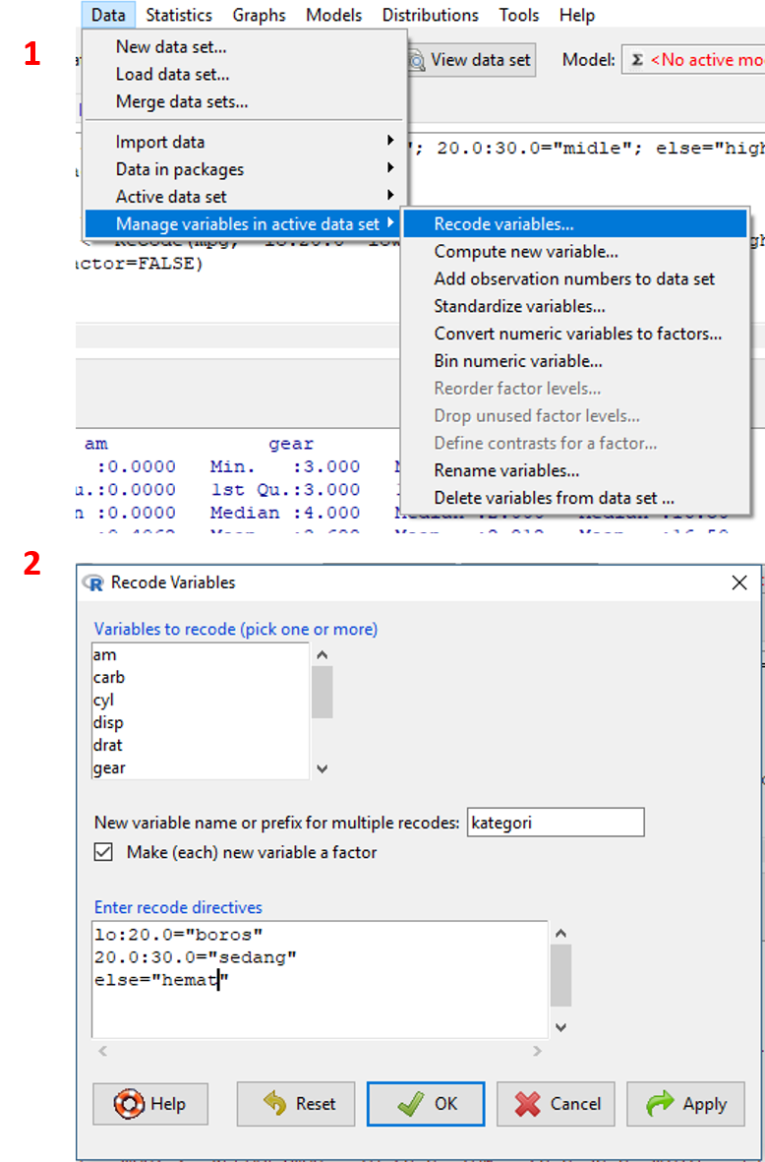The image size is (765, 1162).
Task: Select Add observation numbers to data set
Action: [x=574, y=279]
